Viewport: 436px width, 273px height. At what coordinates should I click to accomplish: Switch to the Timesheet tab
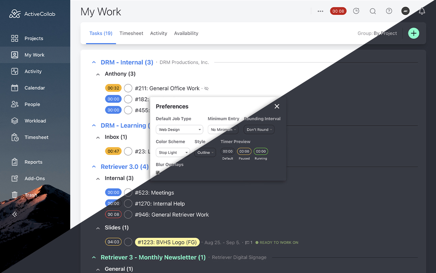tap(131, 33)
